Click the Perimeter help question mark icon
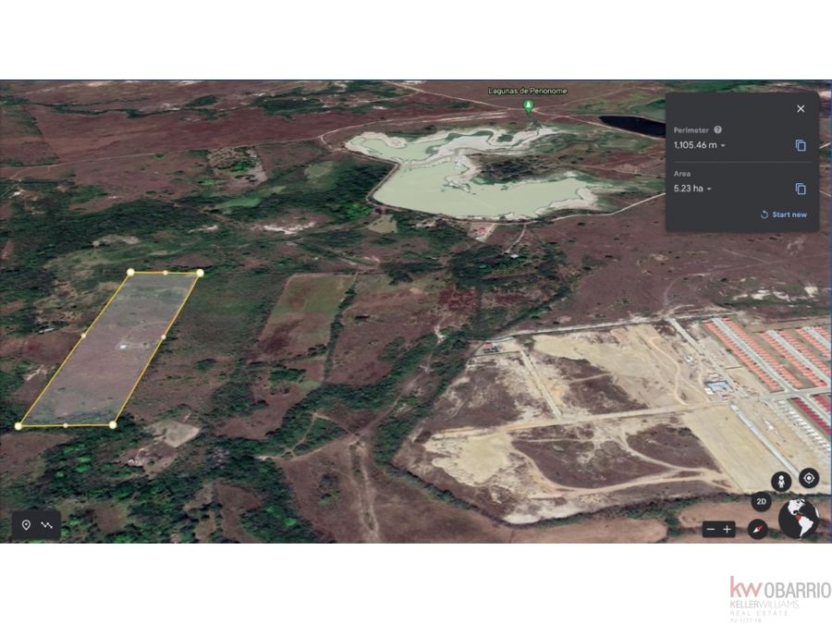Screen dimensions: 832x624 pyautogui.click(x=717, y=129)
